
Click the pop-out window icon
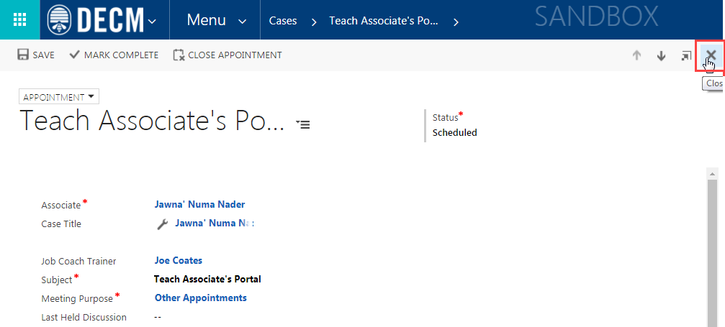[x=686, y=55]
